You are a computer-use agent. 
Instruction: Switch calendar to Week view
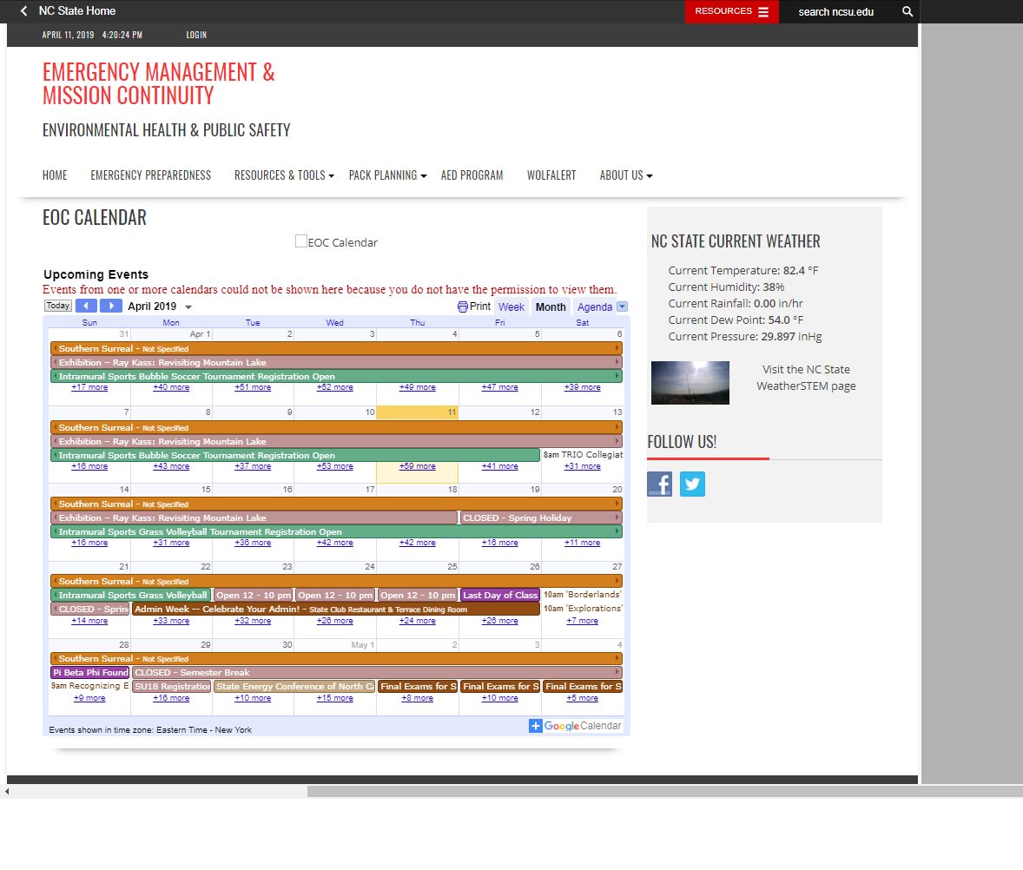(511, 307)
